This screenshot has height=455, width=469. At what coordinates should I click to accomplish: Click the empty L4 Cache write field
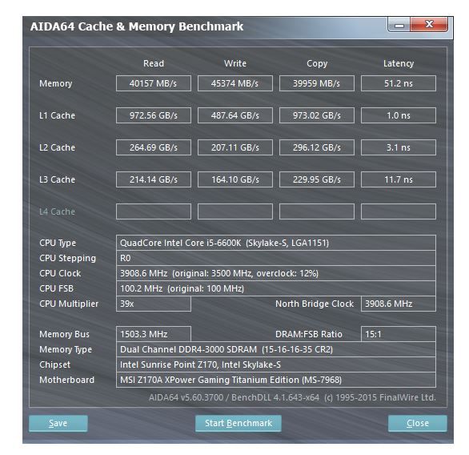235,211
